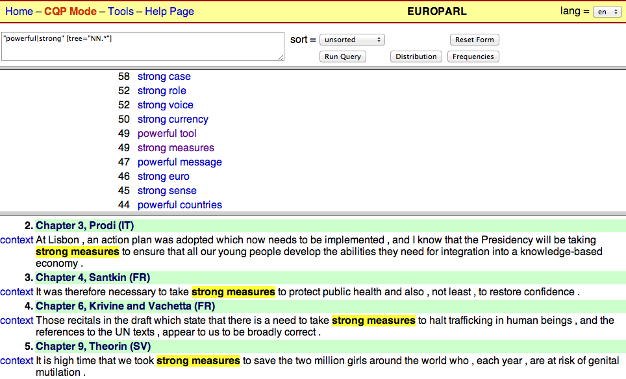Click the count 58 beside strong case
This screenshot has height=379, width=626.
coord(124,77)
